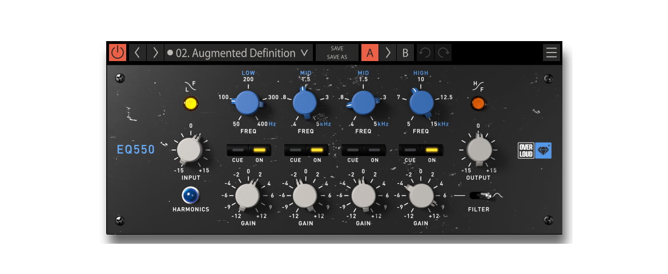Toggle ON switch for first MID band
The image size is (668, 274).
pyautogui.click(x=317, y=150)
